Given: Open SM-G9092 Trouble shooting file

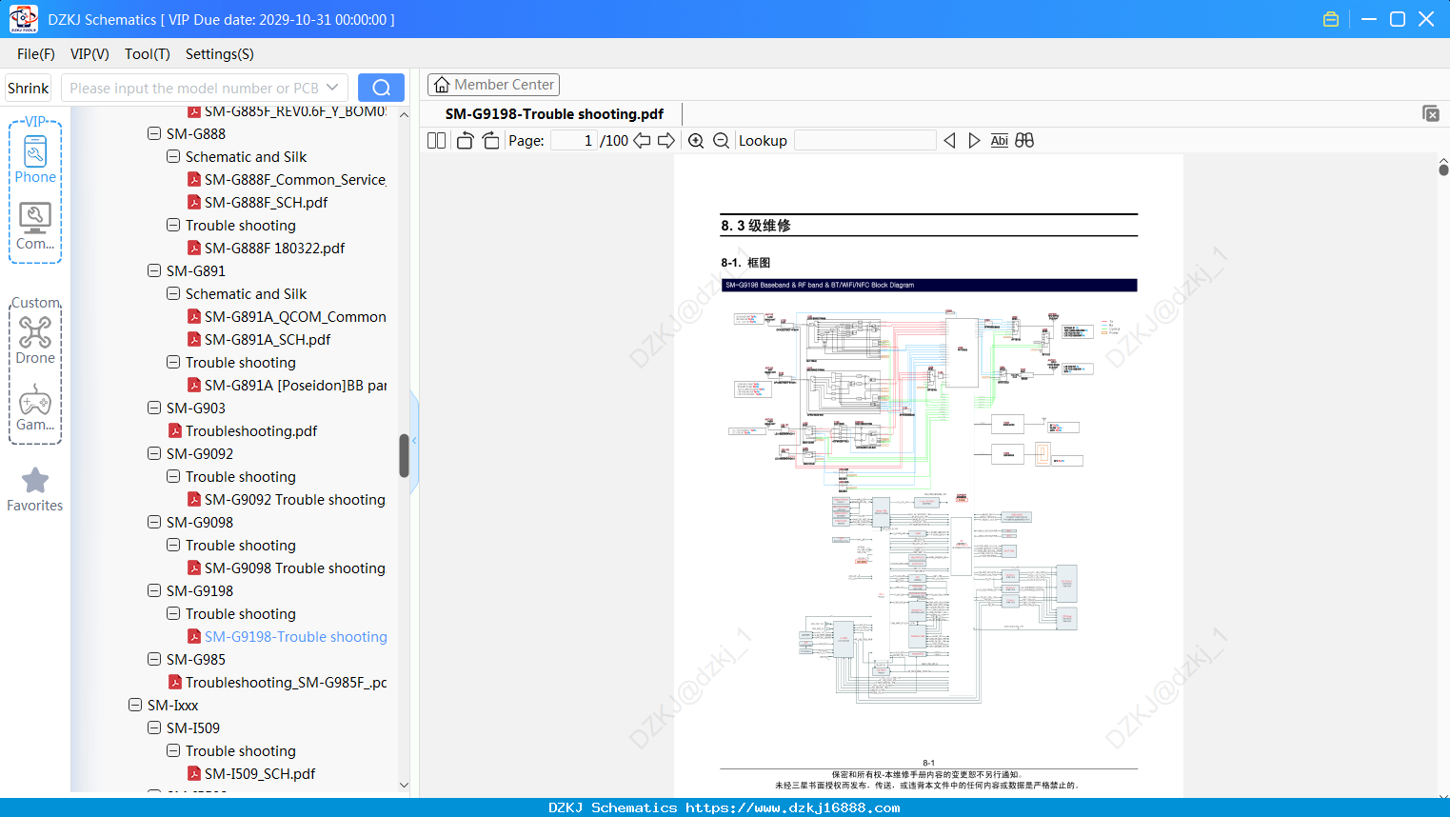Looking at the screenshot, I should click(x=295, y=499).
